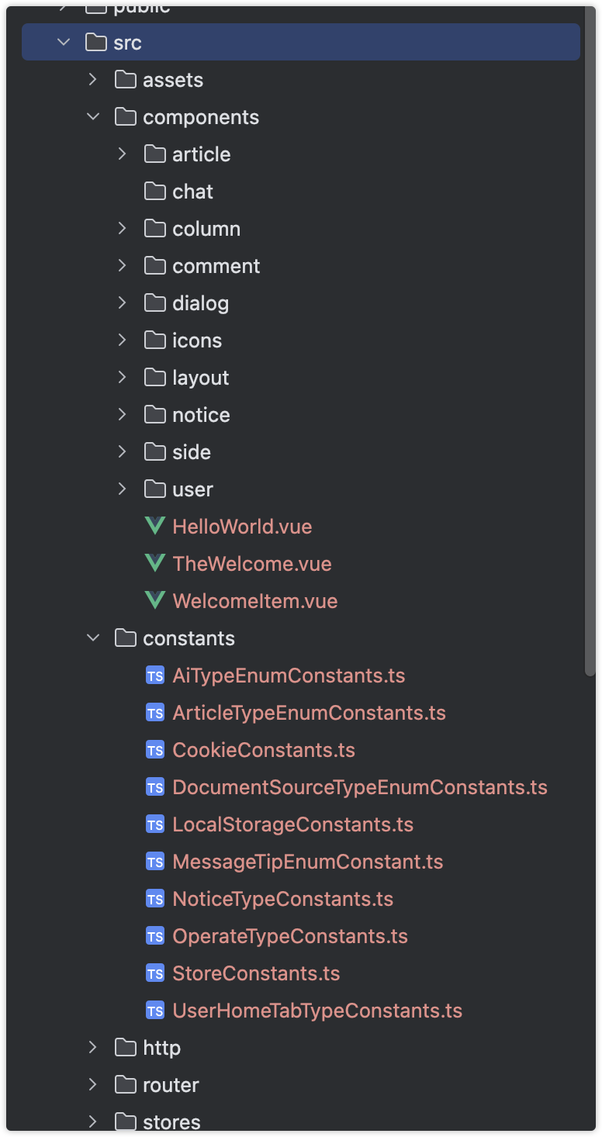
Task: Click the vertical scrollbar thumb
Action: pos(590,341)
